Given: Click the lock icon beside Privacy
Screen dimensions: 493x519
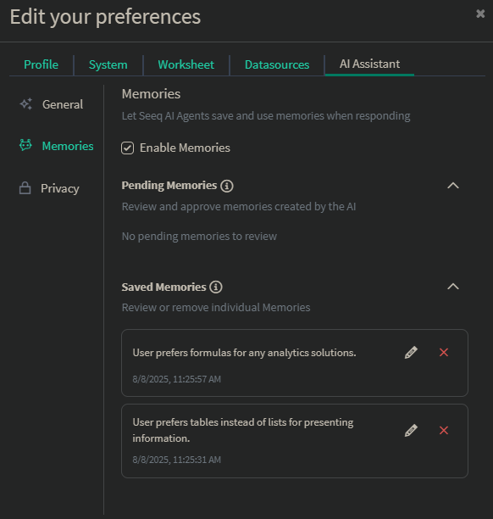Looking at the screenshot, I should 25,188.
